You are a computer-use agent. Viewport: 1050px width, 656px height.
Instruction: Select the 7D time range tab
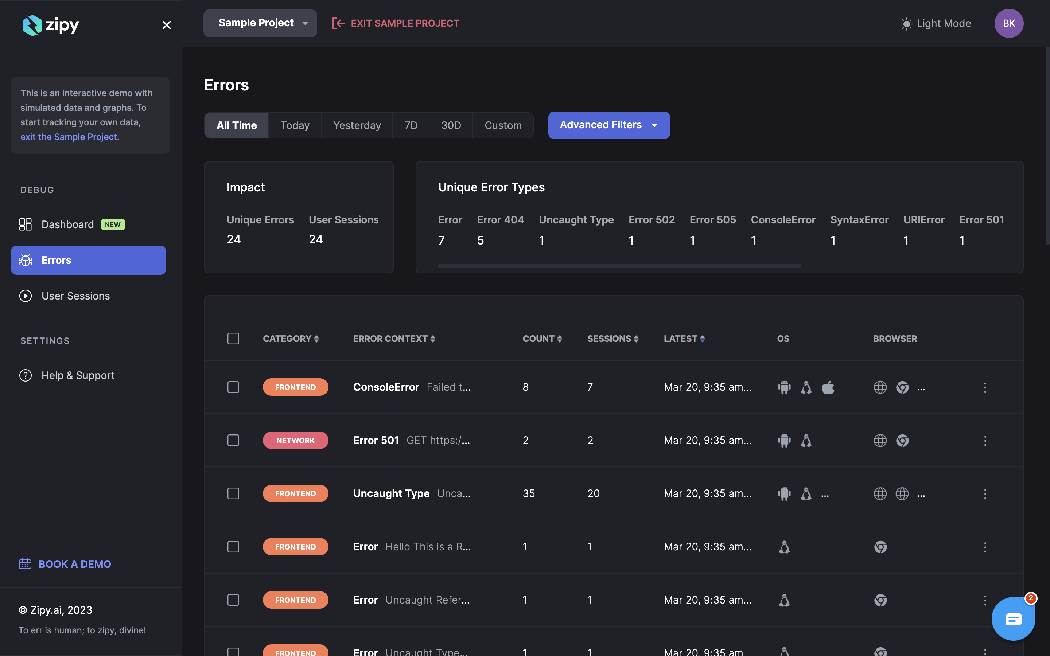point(411,126)
